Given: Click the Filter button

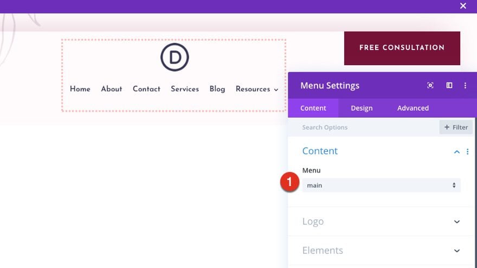Looking at the screenshot, I should tap(456, 127).
